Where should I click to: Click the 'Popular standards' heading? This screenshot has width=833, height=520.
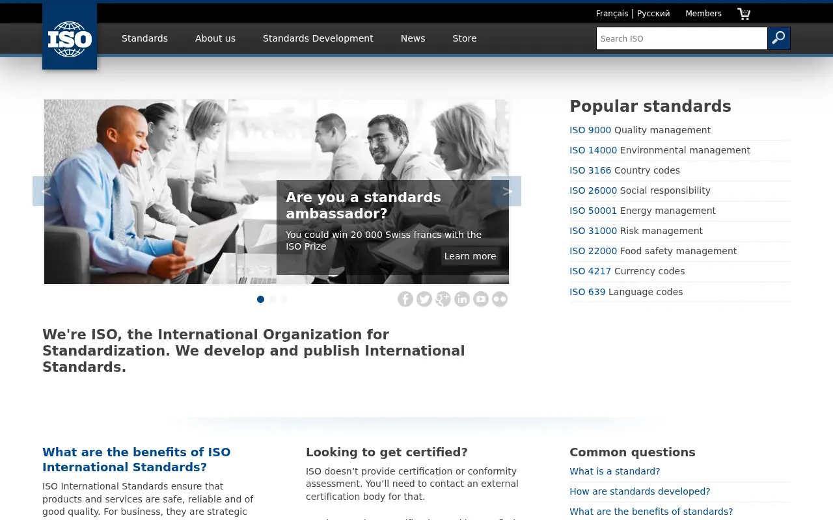[x=650, y=107]
